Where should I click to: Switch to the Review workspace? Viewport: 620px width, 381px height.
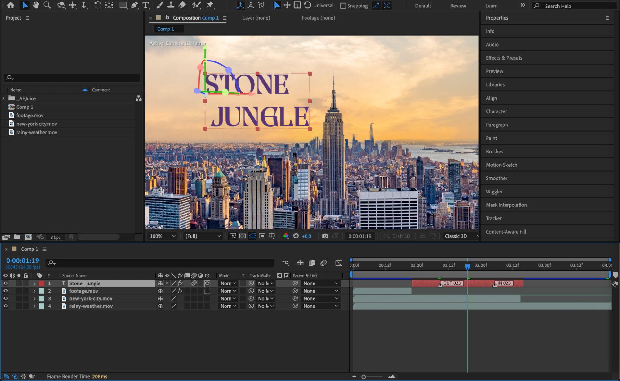point(458,6)
